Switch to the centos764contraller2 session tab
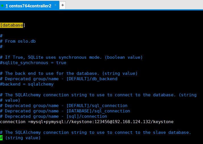This screenshot has width=203, height=144. point(28,6)
